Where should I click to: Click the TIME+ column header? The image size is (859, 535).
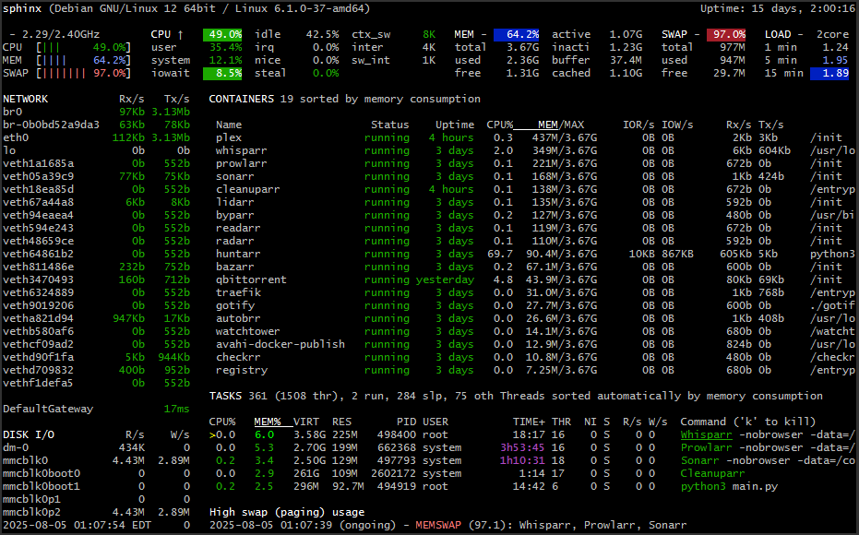click(529, 422)
